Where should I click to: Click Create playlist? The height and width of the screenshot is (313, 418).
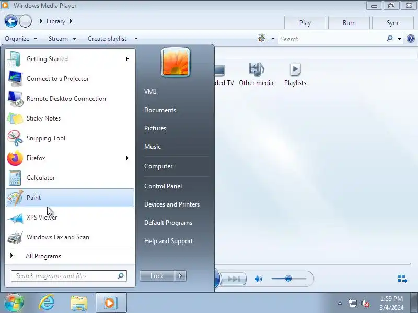pos(107,39)
